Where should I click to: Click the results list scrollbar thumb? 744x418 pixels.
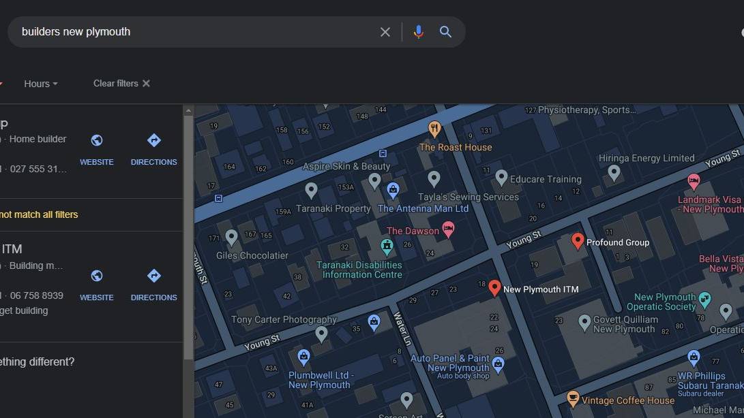point(188,237)
